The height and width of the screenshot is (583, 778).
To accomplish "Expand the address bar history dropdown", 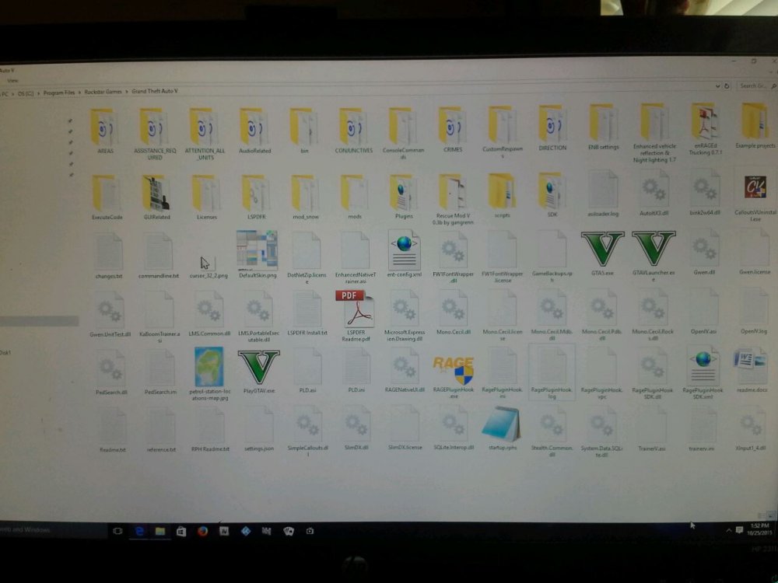I will [x=717, y=86].
